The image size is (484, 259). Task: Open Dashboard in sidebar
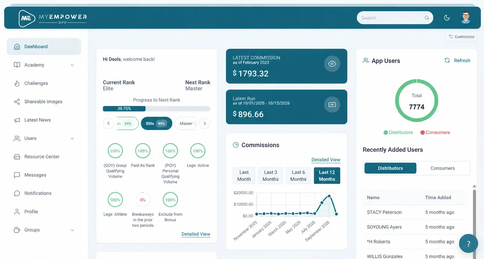pyautogui.click(x=44, y=46)
